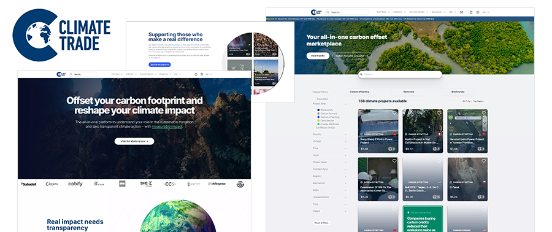Screen dimensions: 552x232
Task: Expand the Mechanism filter
Action: coord(329,183)
